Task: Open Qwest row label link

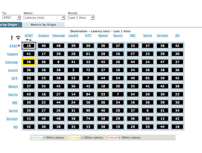Action: pyautogui.click(x=13, y=86)
